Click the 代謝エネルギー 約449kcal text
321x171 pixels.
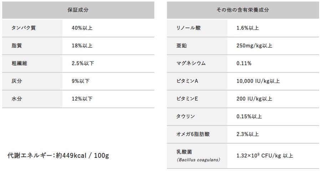point(58,156)
